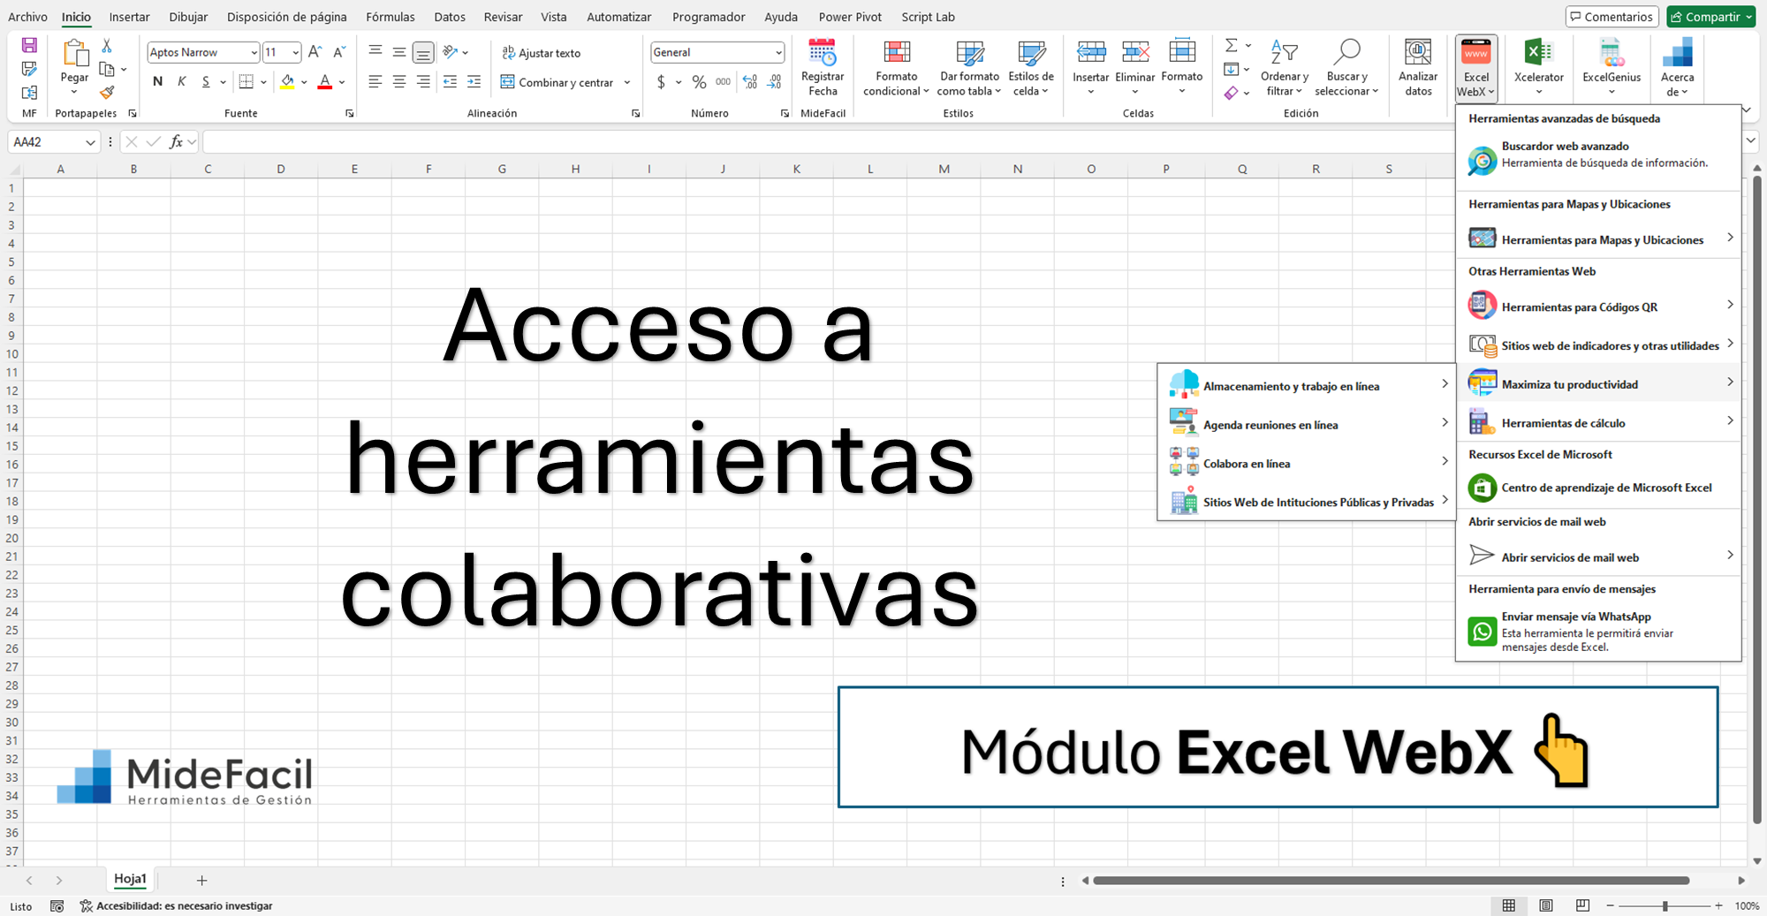Click the Cortar scissors icon
Screen dimensions: 1767x916
107,46
